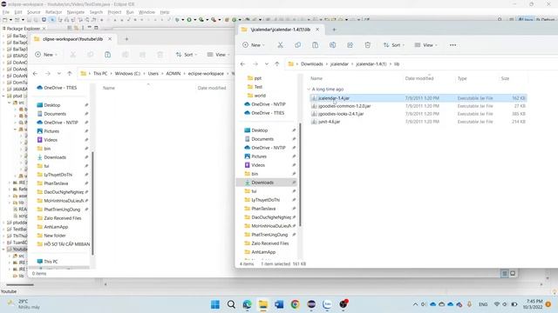Screen dimensions: 558x313
Task: Select jcalendar-1.4.jar file
Action: 418,98
